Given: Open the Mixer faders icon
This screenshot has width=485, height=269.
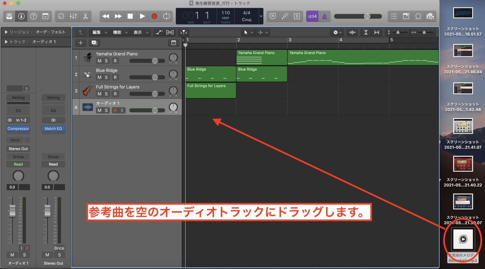Looking at the screenshot, I should pyautogui.click(x=73, y=16).
